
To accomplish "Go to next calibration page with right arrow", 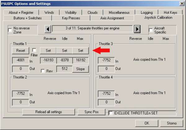I will point(137,29).
